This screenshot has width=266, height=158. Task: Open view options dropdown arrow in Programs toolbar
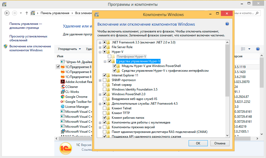(x=249, y=49)
